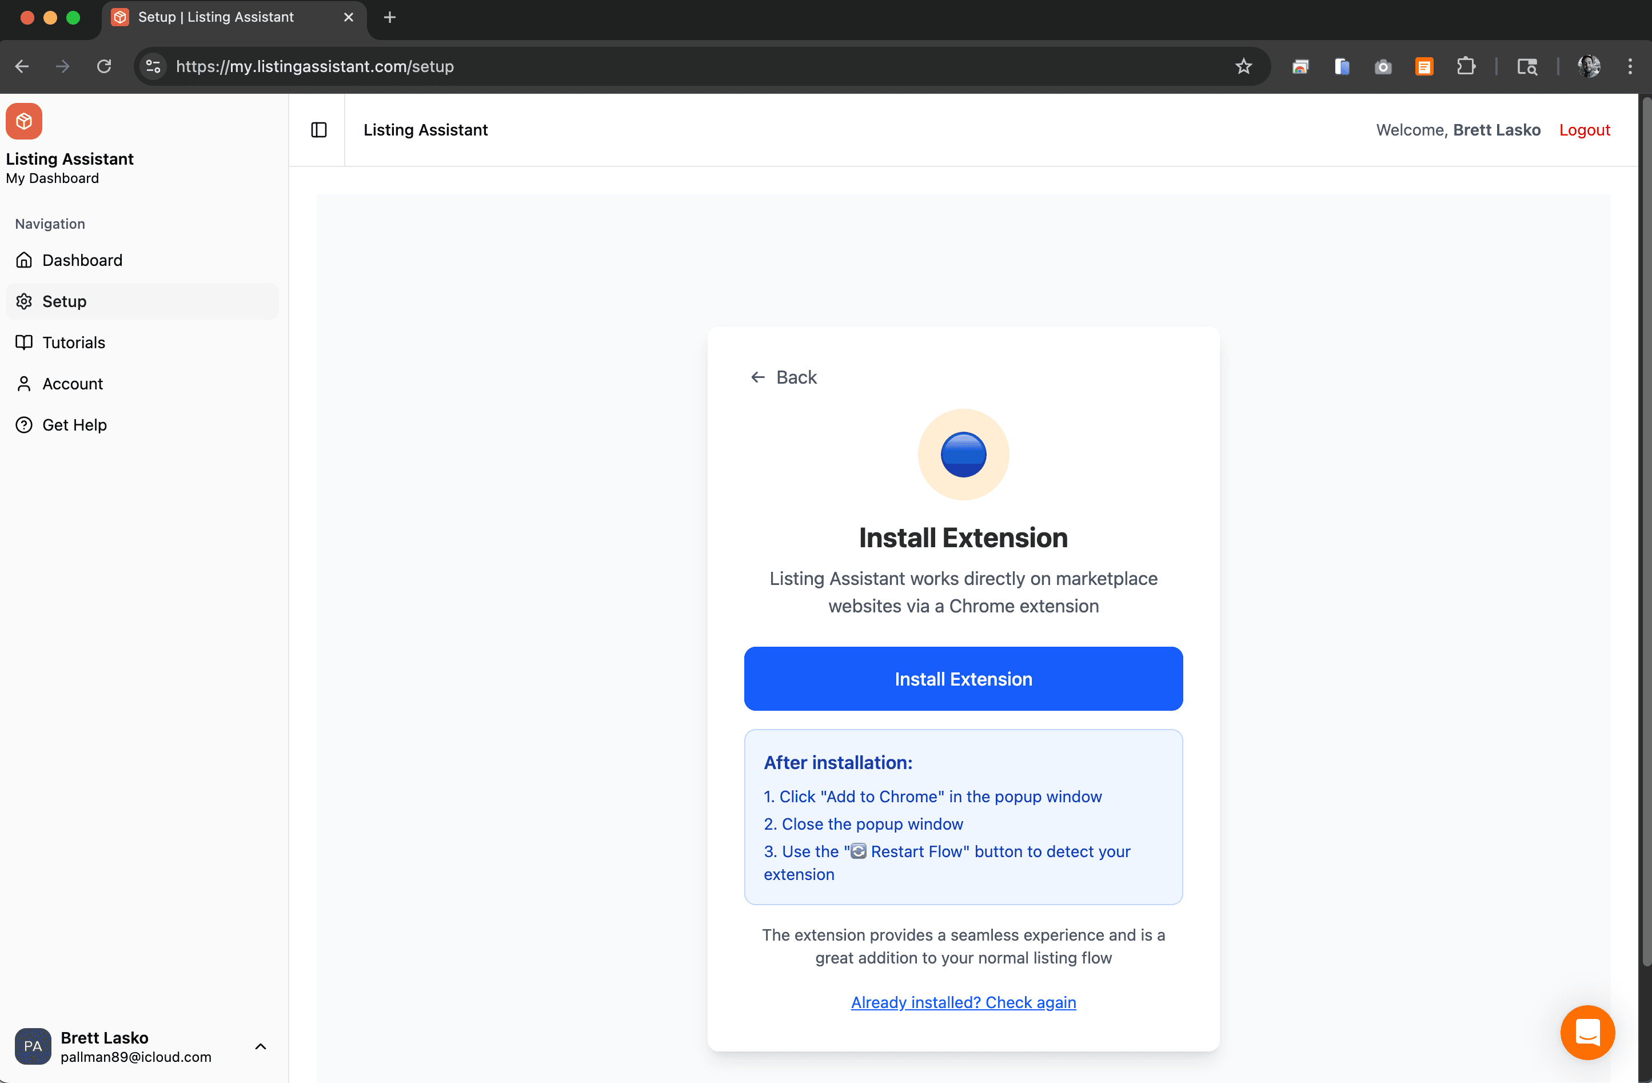Open the Chrome extensions puzzle menu
The height and width of the screenshot is (1083, 1652).
tap(1467, 66)
